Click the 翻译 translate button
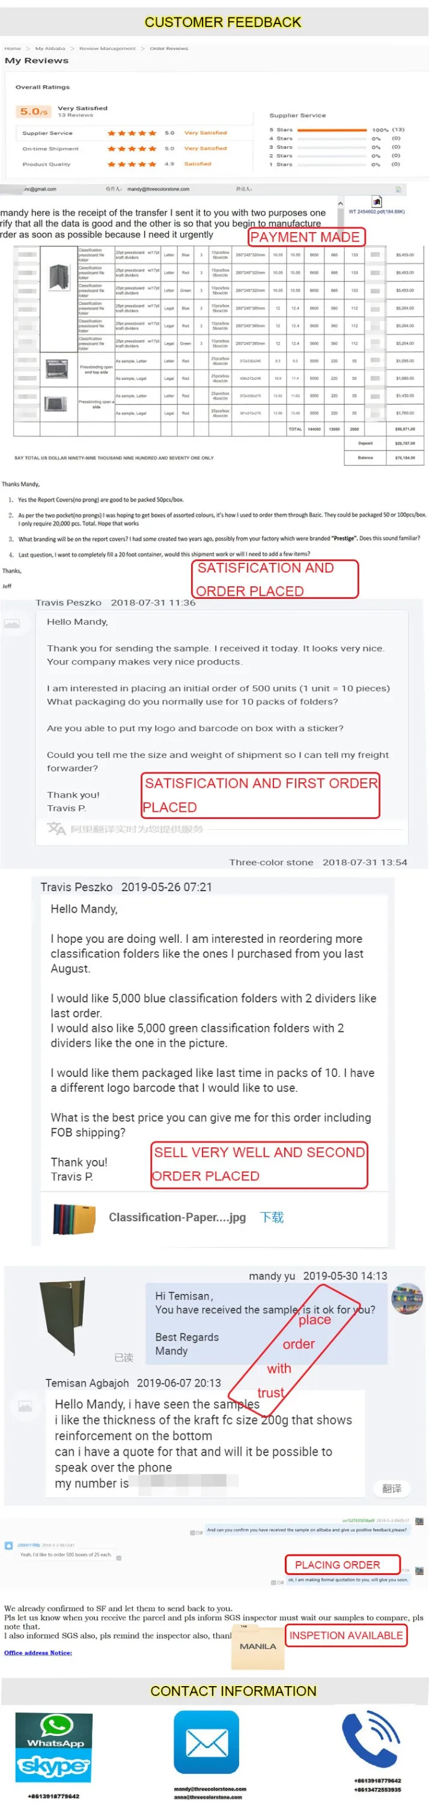Image resolution: width=429 pixels, height=1804 pixels. [x=392, y=1488]
